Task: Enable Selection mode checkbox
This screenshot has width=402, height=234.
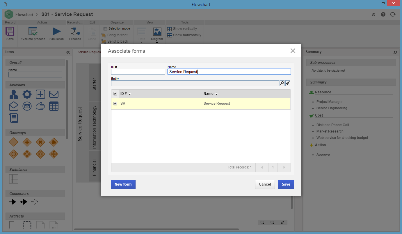Action: pos(105,28)
